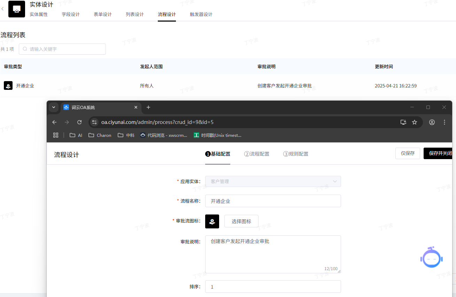Close the 词云OA系统 browser tab
The height and width of the screenshot is (297, 456).
coord(136,107)
